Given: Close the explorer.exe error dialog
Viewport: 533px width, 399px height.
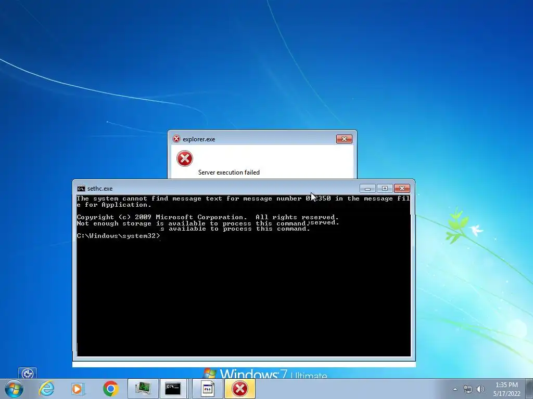Looking at the screenshot, I should tap(344, 139).
